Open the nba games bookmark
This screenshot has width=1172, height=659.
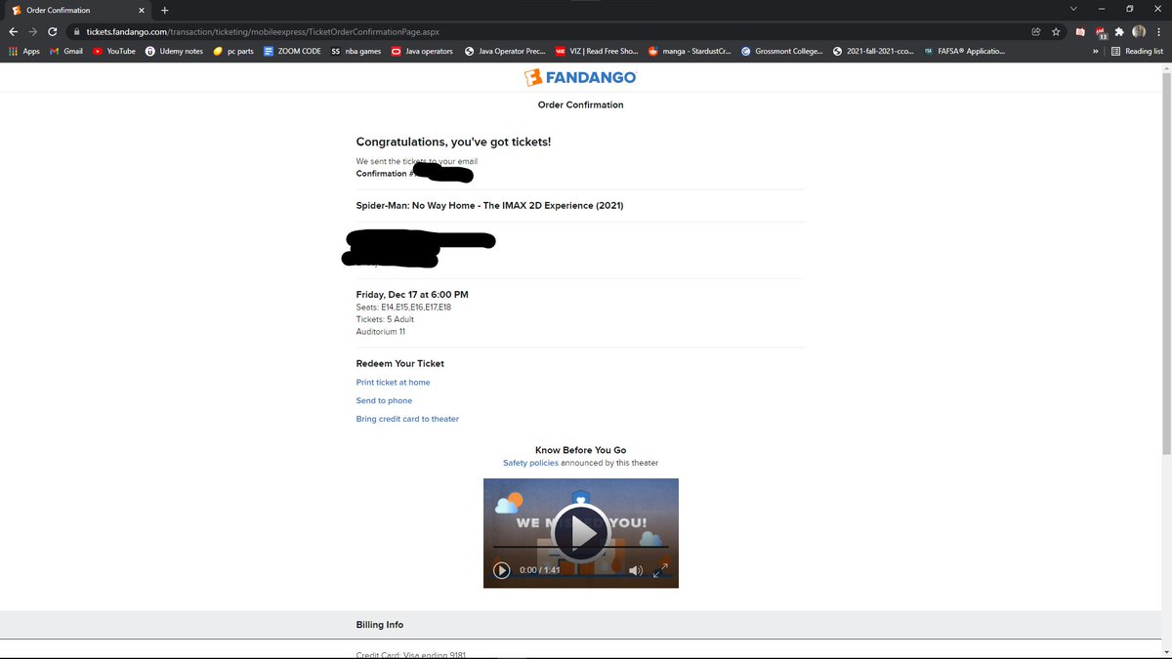click(356, 51)
